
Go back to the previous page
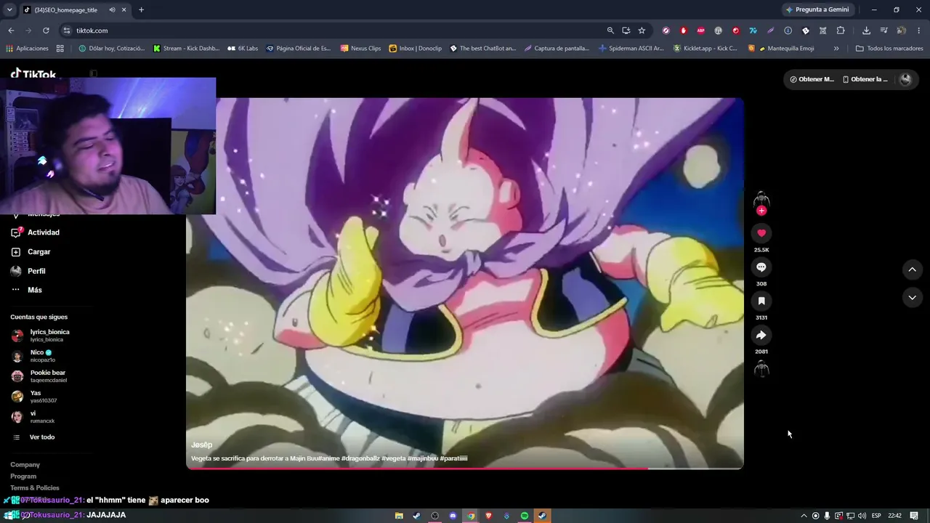coord(11,31)
